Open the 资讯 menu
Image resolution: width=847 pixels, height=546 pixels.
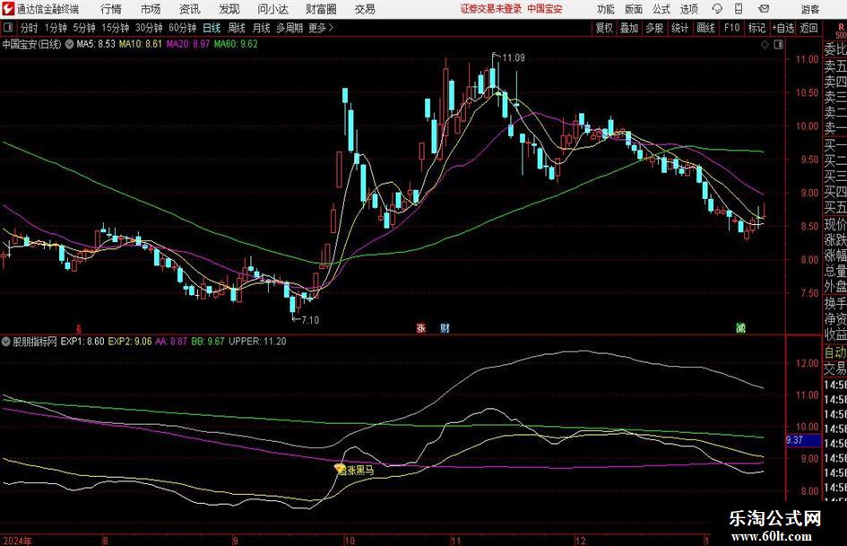(x=190, y=9)
